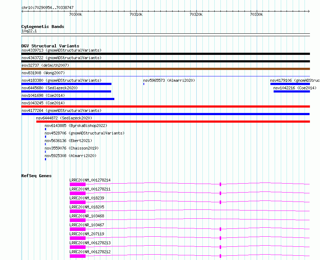Viewport: 320px width, 260px height.
Task: Click the magenta exon block of NM_001278212
Action: pos(78,256)
